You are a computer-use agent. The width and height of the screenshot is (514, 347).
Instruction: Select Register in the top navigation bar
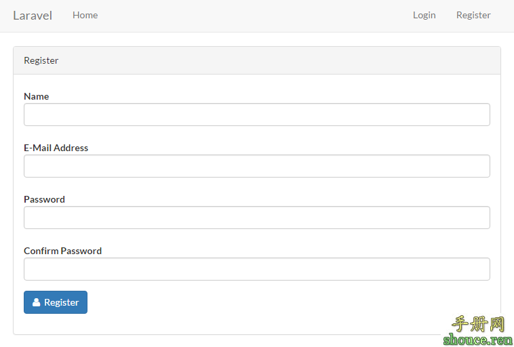[473, 15]
